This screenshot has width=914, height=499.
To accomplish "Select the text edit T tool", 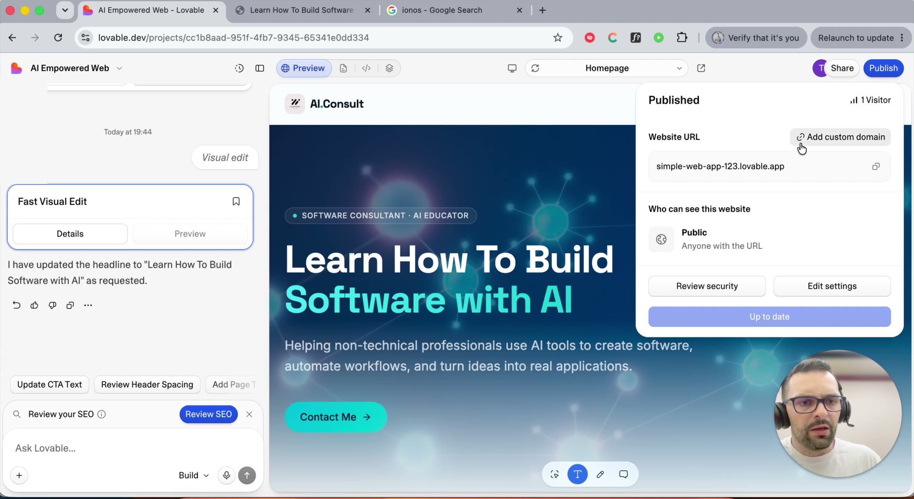I will point(578,474).
